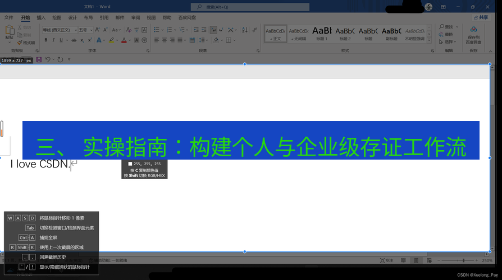Open the font name box 等线 (西文正文)
The image size is (502, 280).
pyautogui.click(x=60, y=30)
